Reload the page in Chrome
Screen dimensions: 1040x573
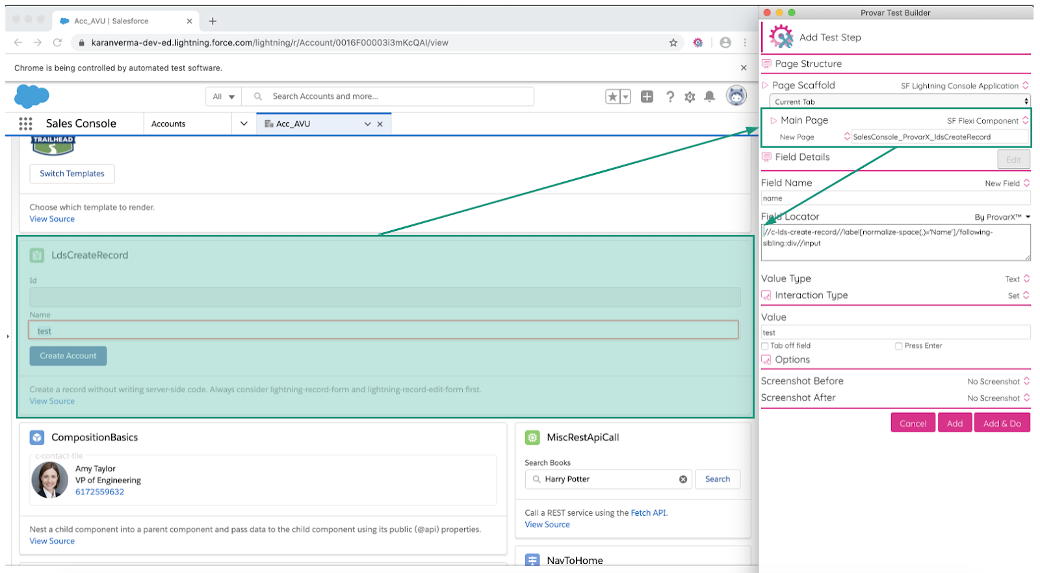click(x=57, y=42)
